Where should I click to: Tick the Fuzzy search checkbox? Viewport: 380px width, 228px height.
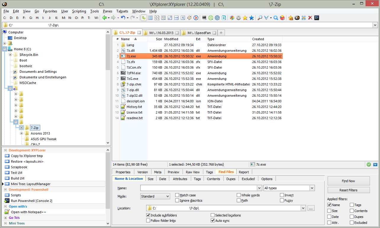click(x=282, y=200)
